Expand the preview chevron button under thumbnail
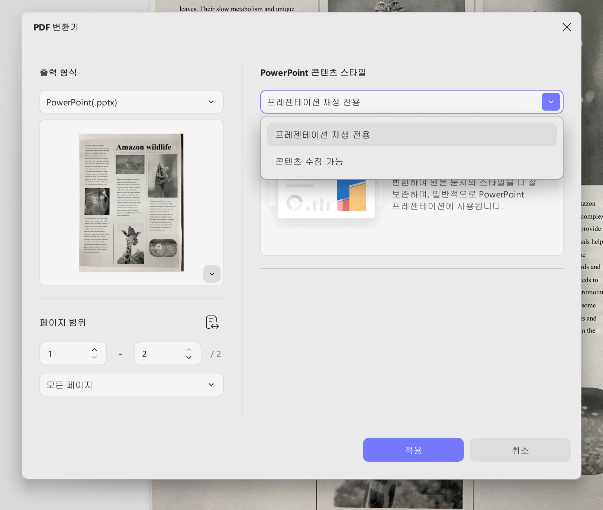603x510 pixels. point(212,274)
